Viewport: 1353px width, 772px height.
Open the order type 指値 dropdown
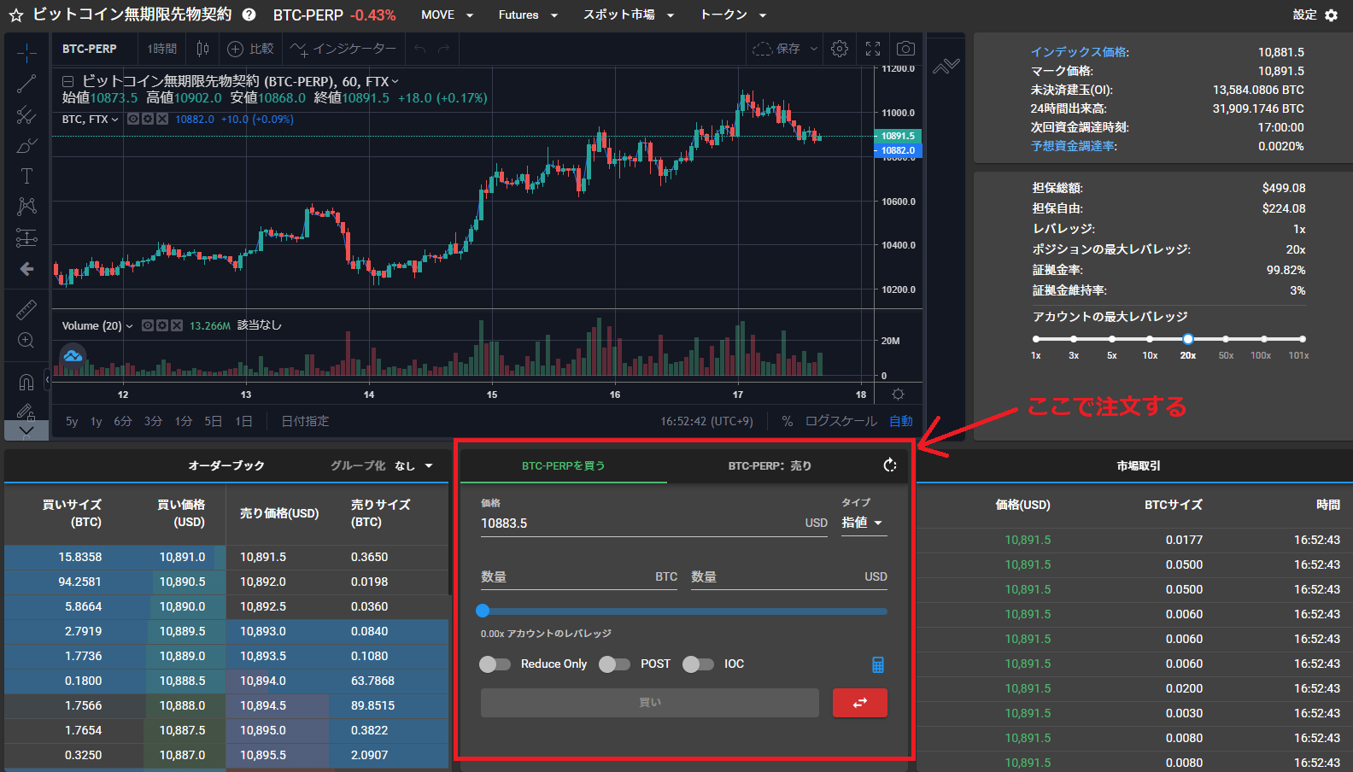point(863,523)
